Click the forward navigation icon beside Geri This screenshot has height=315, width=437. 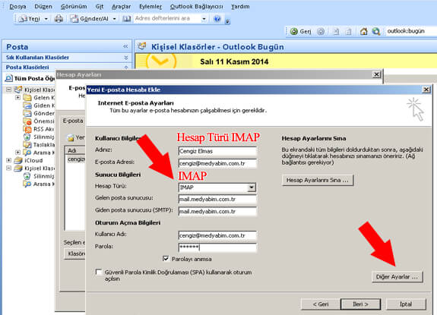(321, 31)
